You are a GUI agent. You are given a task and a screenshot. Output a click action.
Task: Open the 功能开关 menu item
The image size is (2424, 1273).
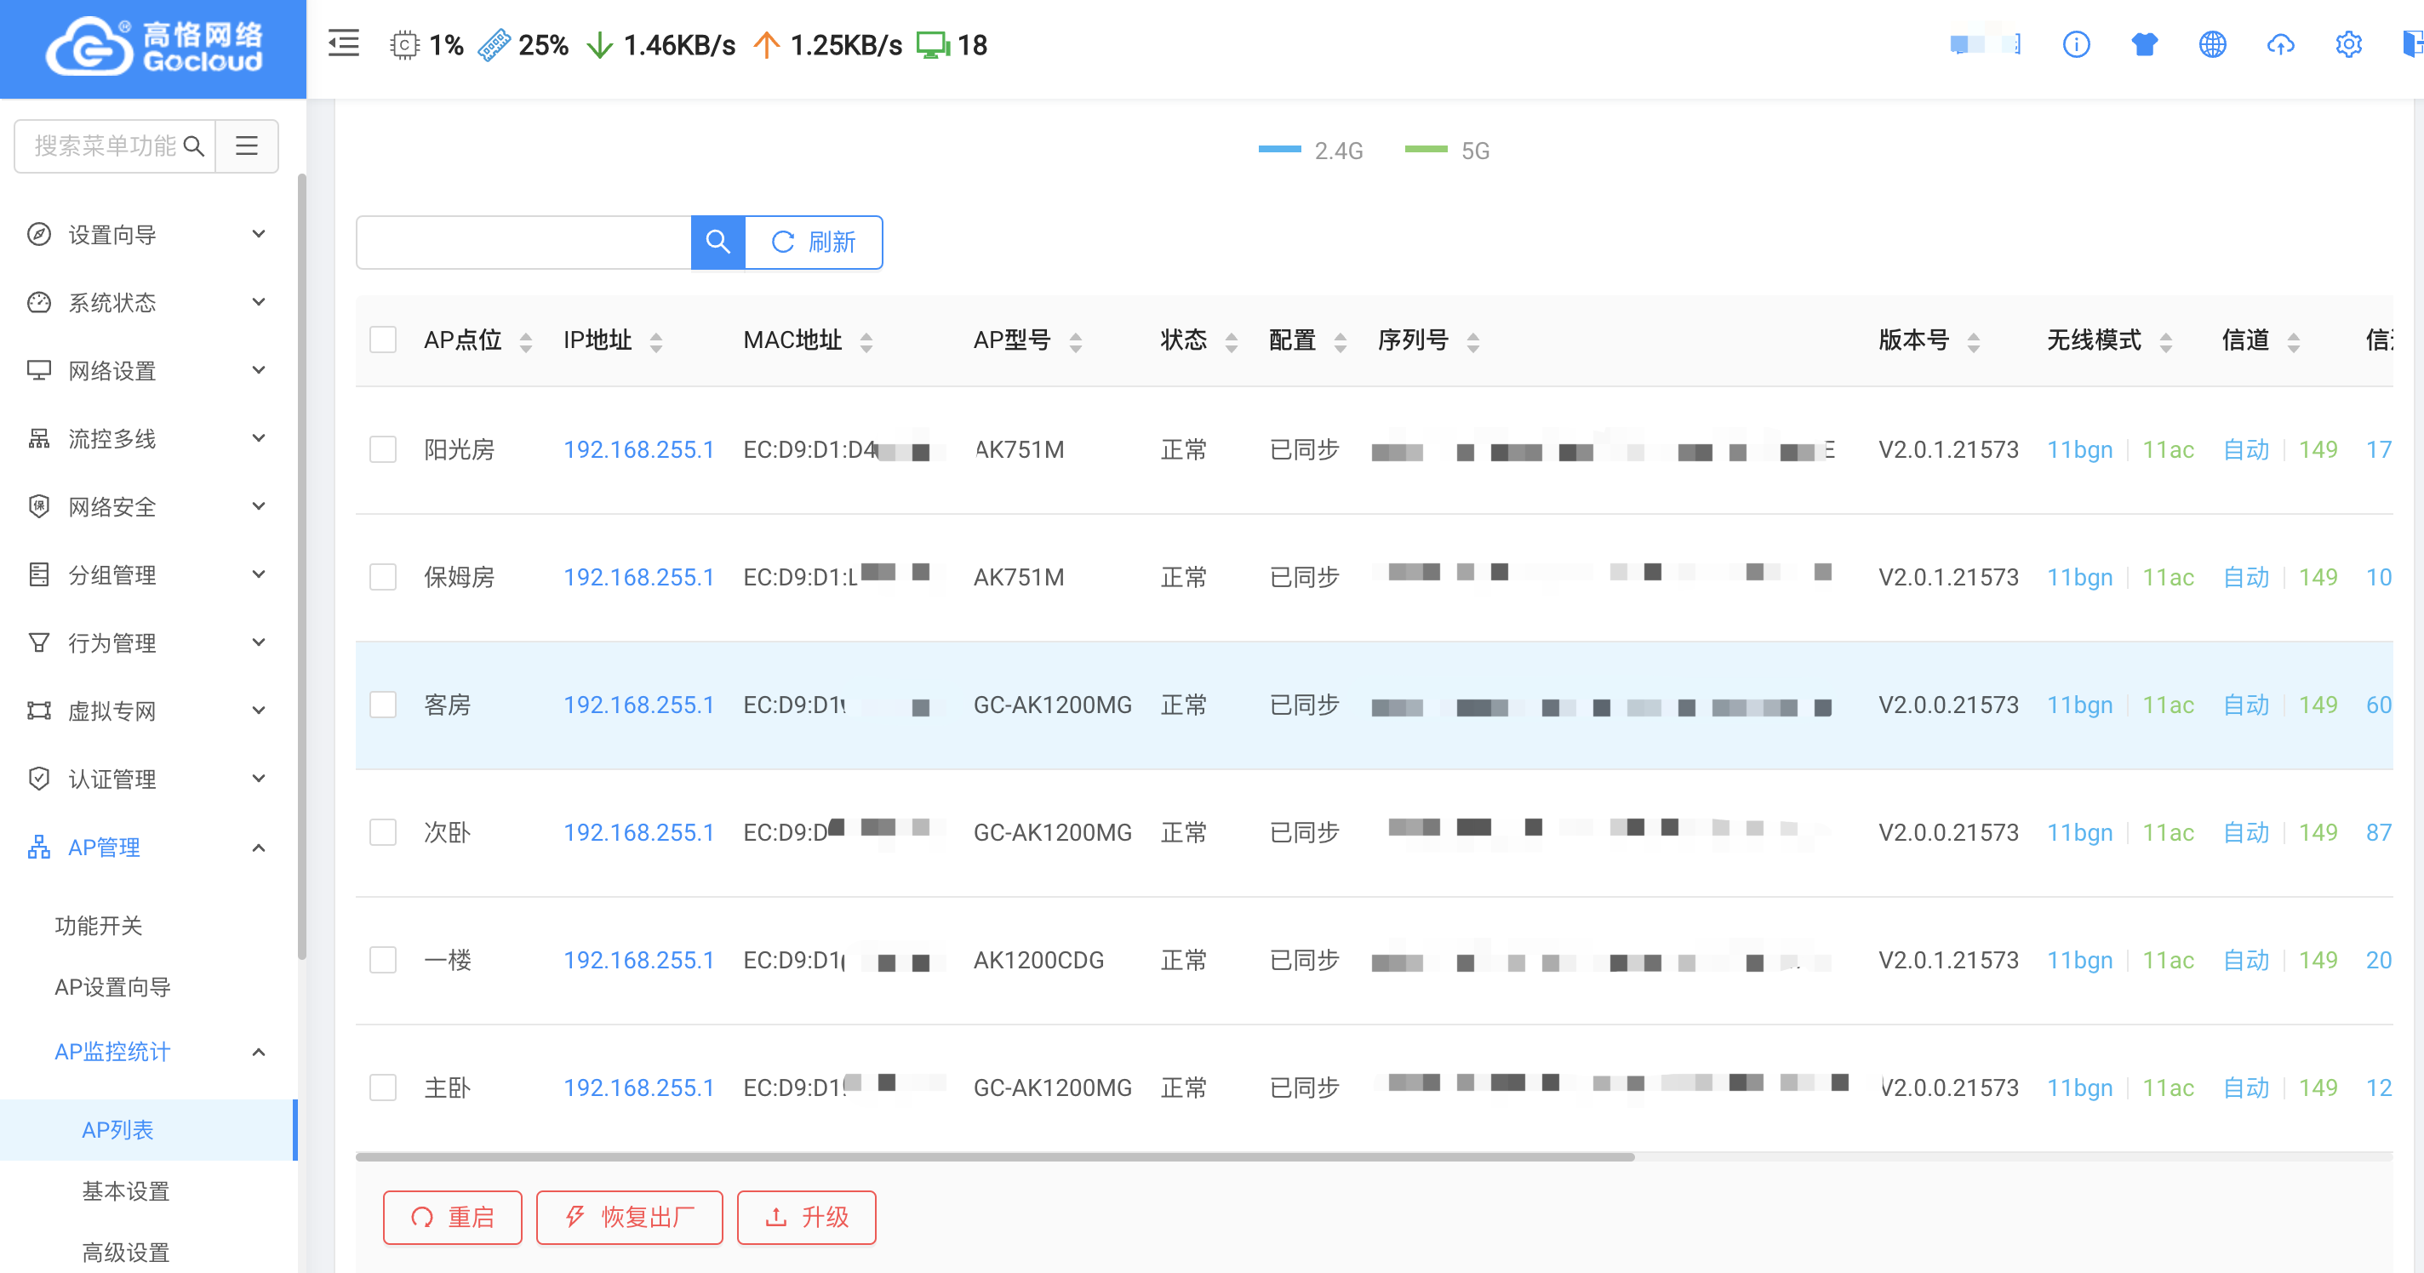point(98,926)
